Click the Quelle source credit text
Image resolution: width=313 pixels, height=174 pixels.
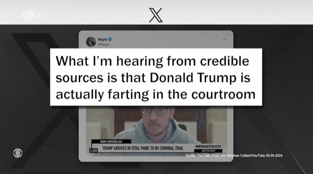(x=234, y=156)
